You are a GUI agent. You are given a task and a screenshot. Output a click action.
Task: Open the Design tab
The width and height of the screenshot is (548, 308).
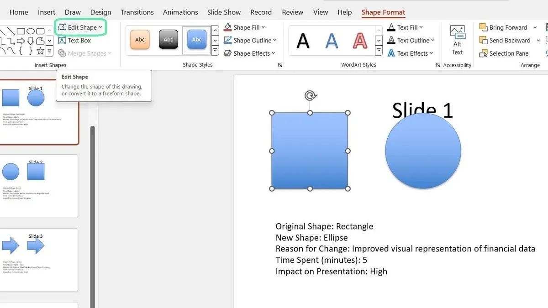tap(100, 12)
